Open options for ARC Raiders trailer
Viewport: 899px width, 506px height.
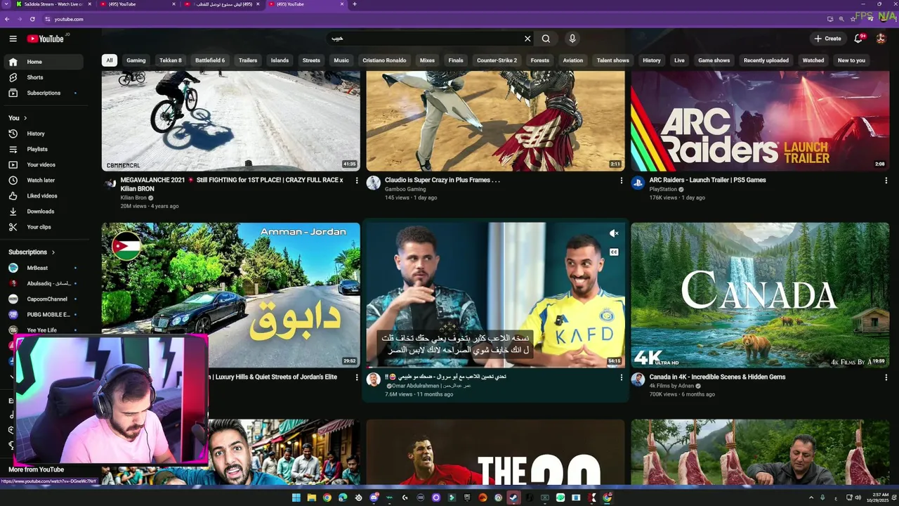coord(886,181)
